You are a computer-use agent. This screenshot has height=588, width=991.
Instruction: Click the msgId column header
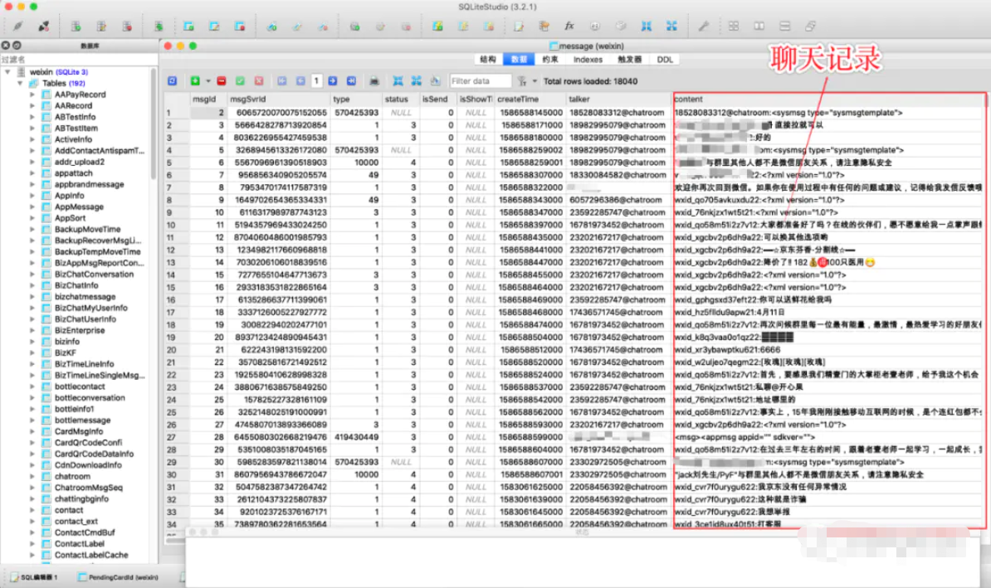click(208, 100)
